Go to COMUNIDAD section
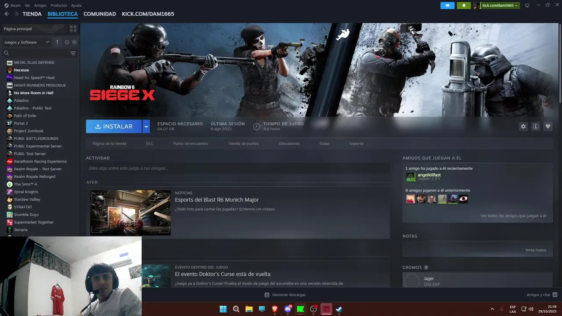The height and width of the screenshot is (316, 562). click(100, 14)
